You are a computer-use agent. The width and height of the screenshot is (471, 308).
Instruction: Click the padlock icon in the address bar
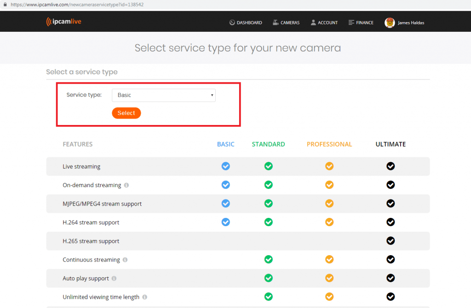point(5,4)
